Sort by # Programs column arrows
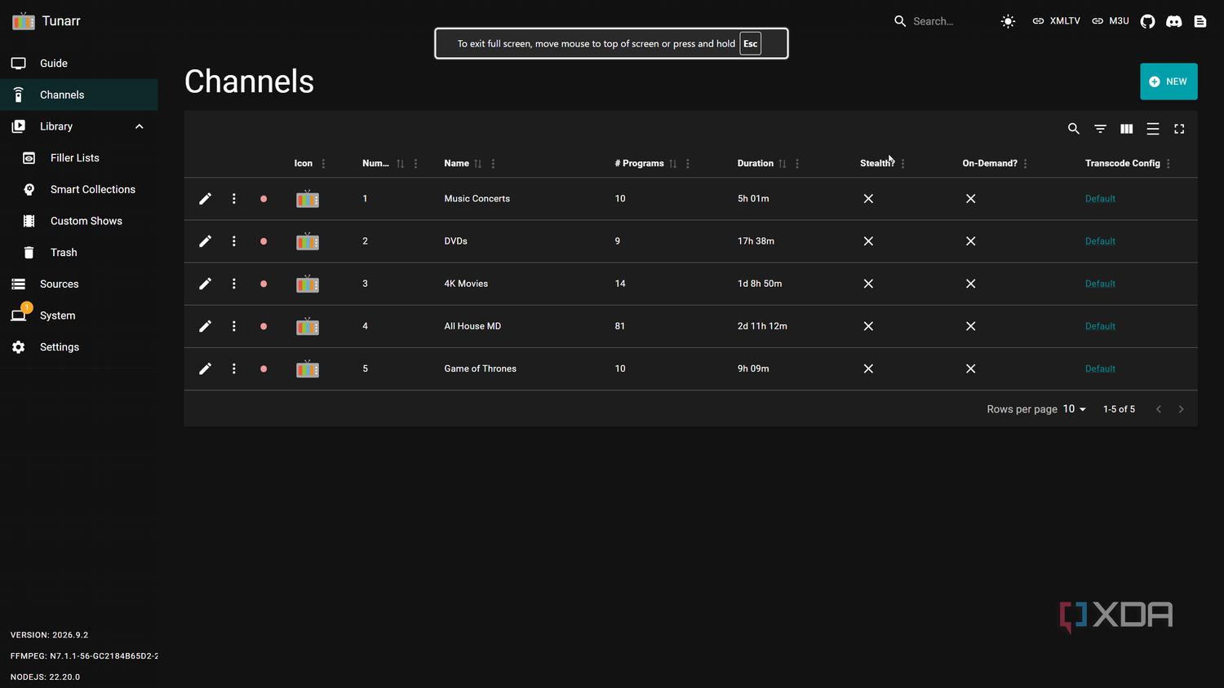The width and height of the screenshot is (1224, 688). pyautogui.click(x=673, y=164)
